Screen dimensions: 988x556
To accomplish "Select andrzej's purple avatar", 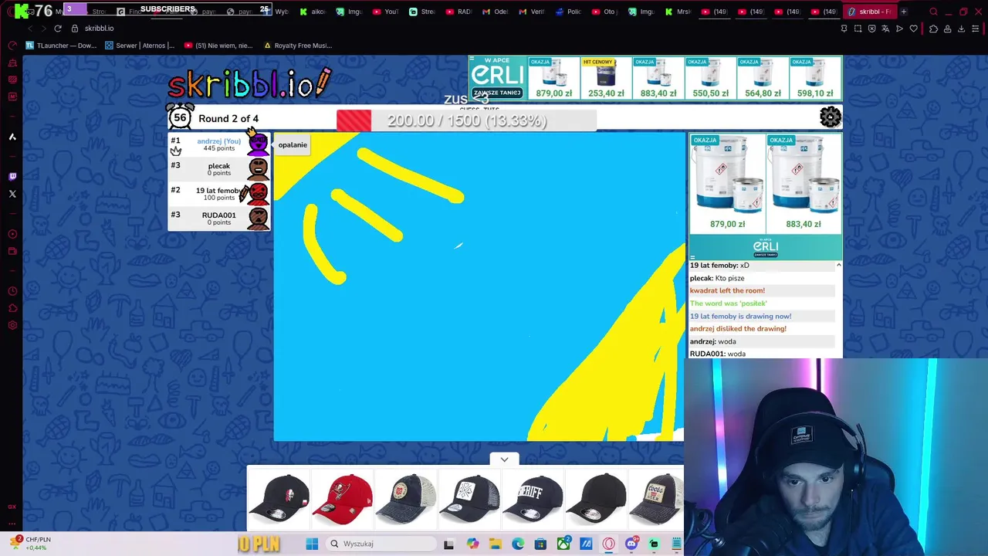I will [258, 144].
